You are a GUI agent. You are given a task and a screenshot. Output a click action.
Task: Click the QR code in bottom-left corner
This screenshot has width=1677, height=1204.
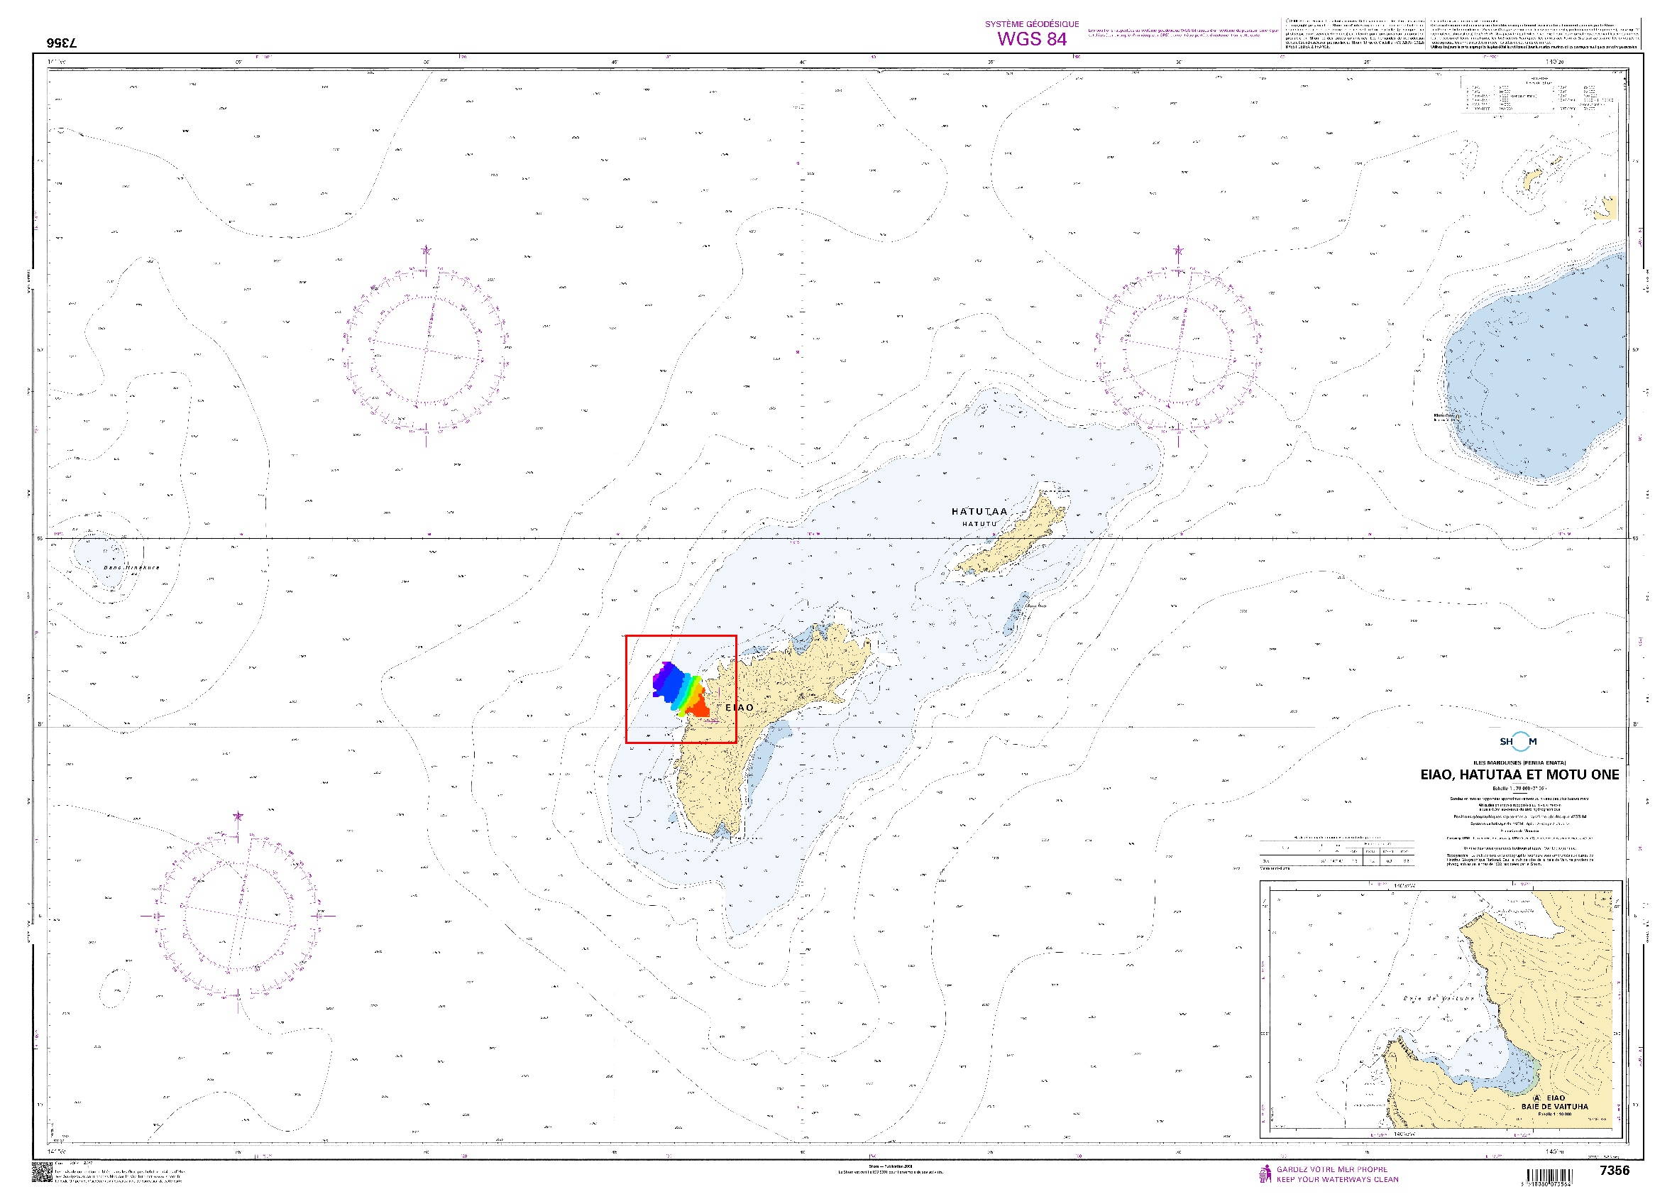click(41, 1173)
